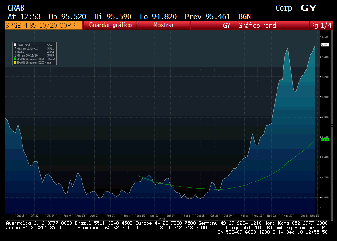The width and height of the screenshot is (337, 241).
Task: Click the yield peak near Nov 30
Action: click(x=288, y=47)
